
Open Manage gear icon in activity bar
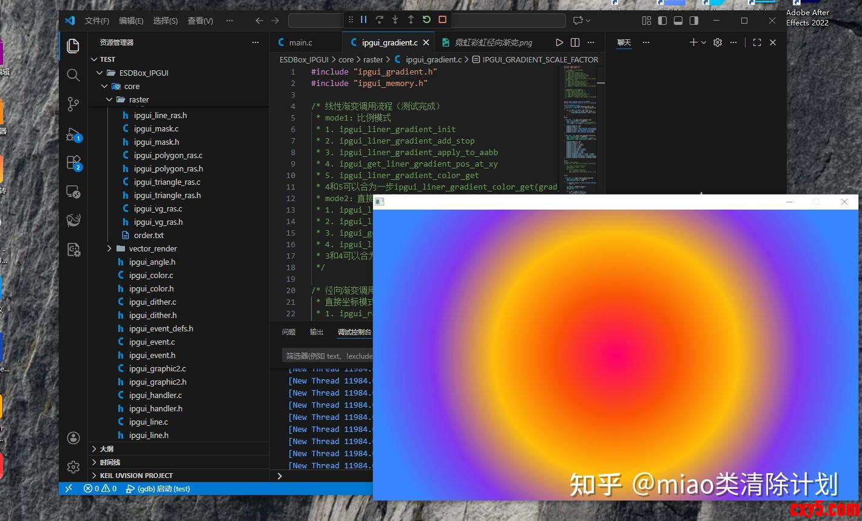click(73, 467)
